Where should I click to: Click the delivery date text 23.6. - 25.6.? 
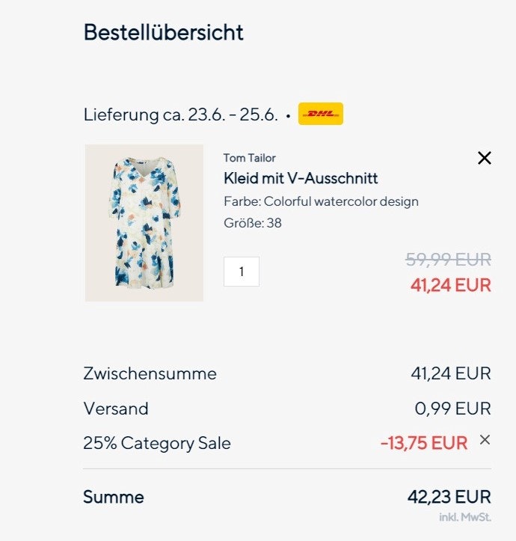point(233,115)
